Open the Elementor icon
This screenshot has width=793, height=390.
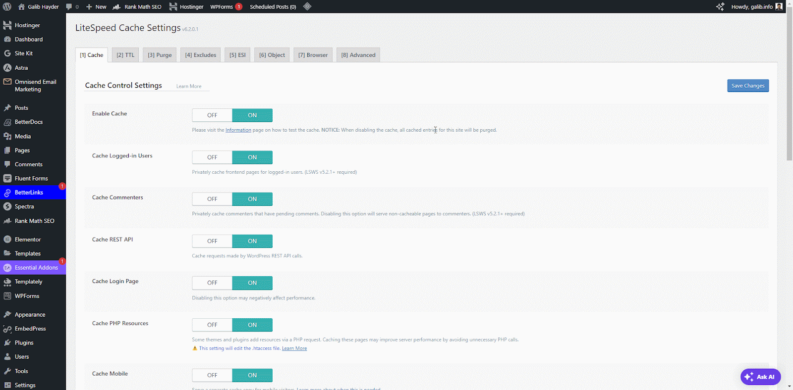tap(7, 240)
